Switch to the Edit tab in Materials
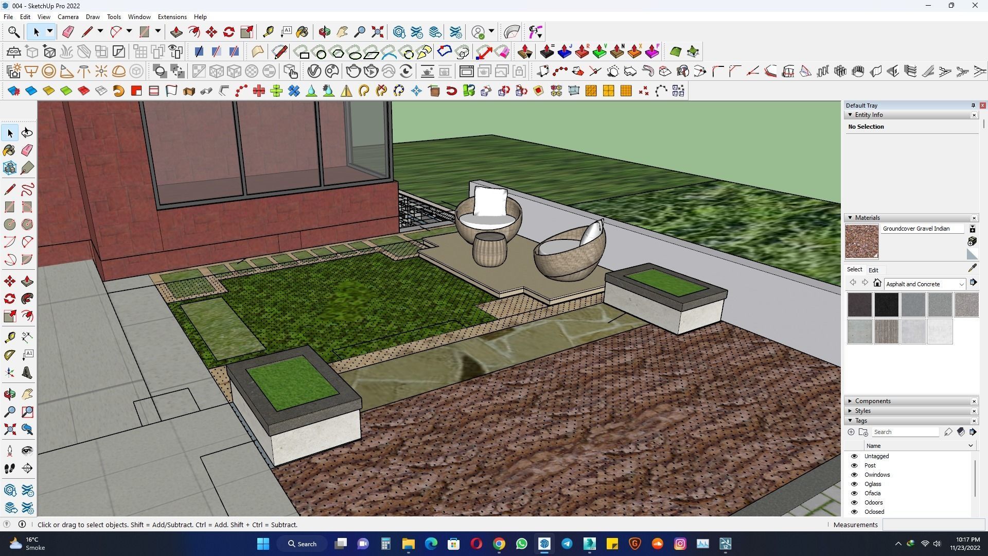The height and width of the screenshot is (556, 988). pyautogui.click(x=874, y=270)
